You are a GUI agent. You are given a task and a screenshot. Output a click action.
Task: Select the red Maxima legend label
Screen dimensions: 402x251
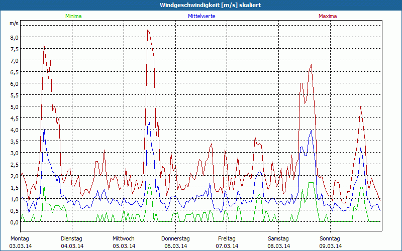(327, 16)
